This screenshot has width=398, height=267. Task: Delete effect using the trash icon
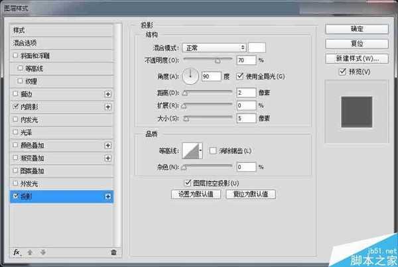pos(113,252)
